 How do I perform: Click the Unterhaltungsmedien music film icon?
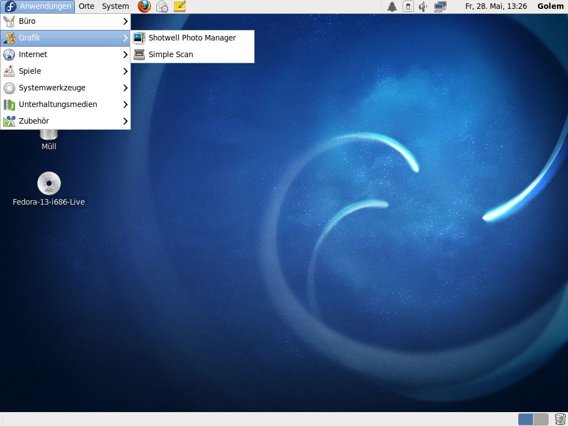pyautogui.click(x=9, y=104)
